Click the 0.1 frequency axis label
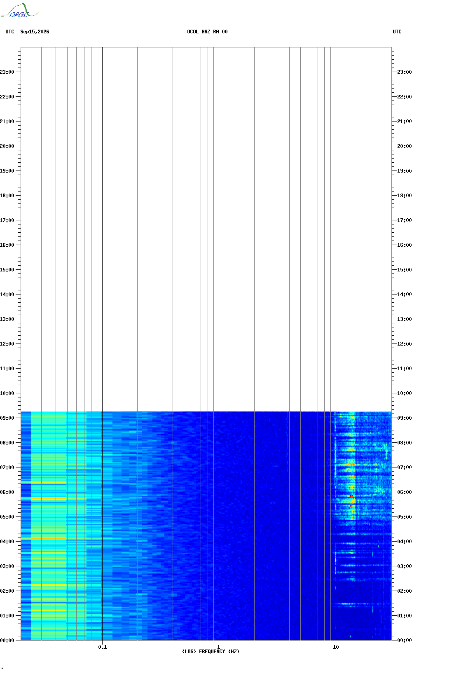Image resolution: width=454 pixels, height=673 pixels. pos(102,647)
